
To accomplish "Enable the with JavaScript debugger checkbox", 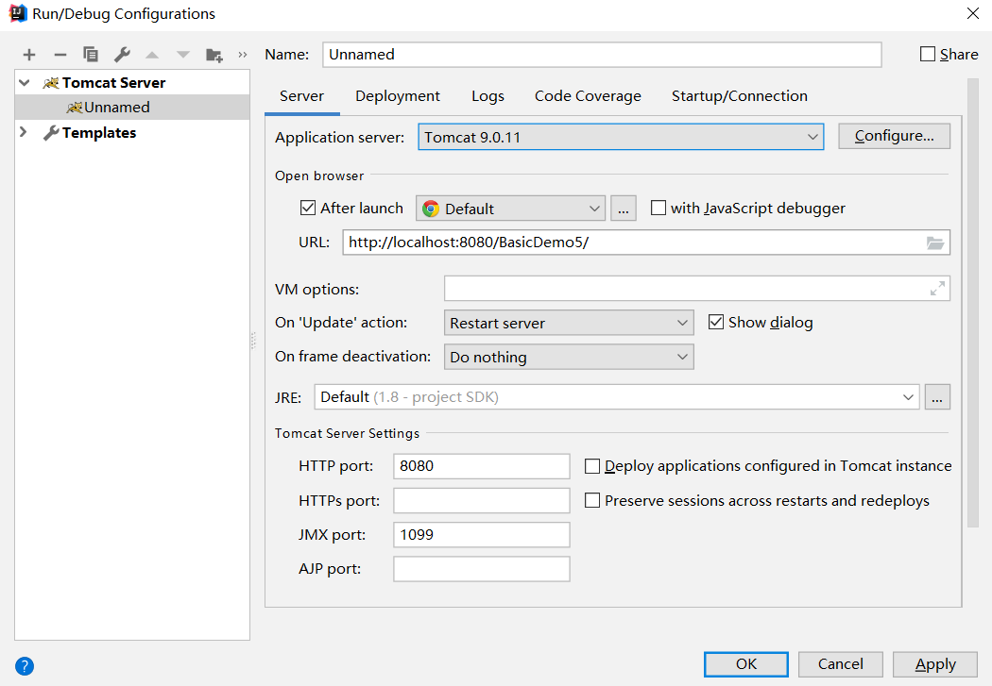I will 658,209.
